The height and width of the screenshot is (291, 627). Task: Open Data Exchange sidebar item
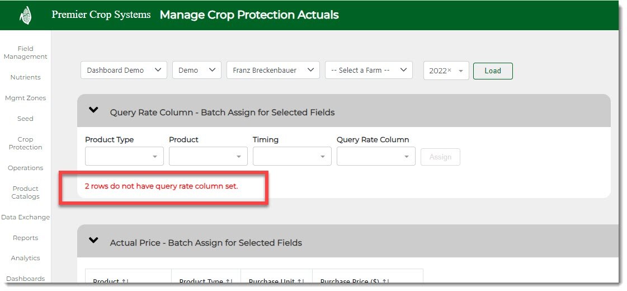[25, 217]
